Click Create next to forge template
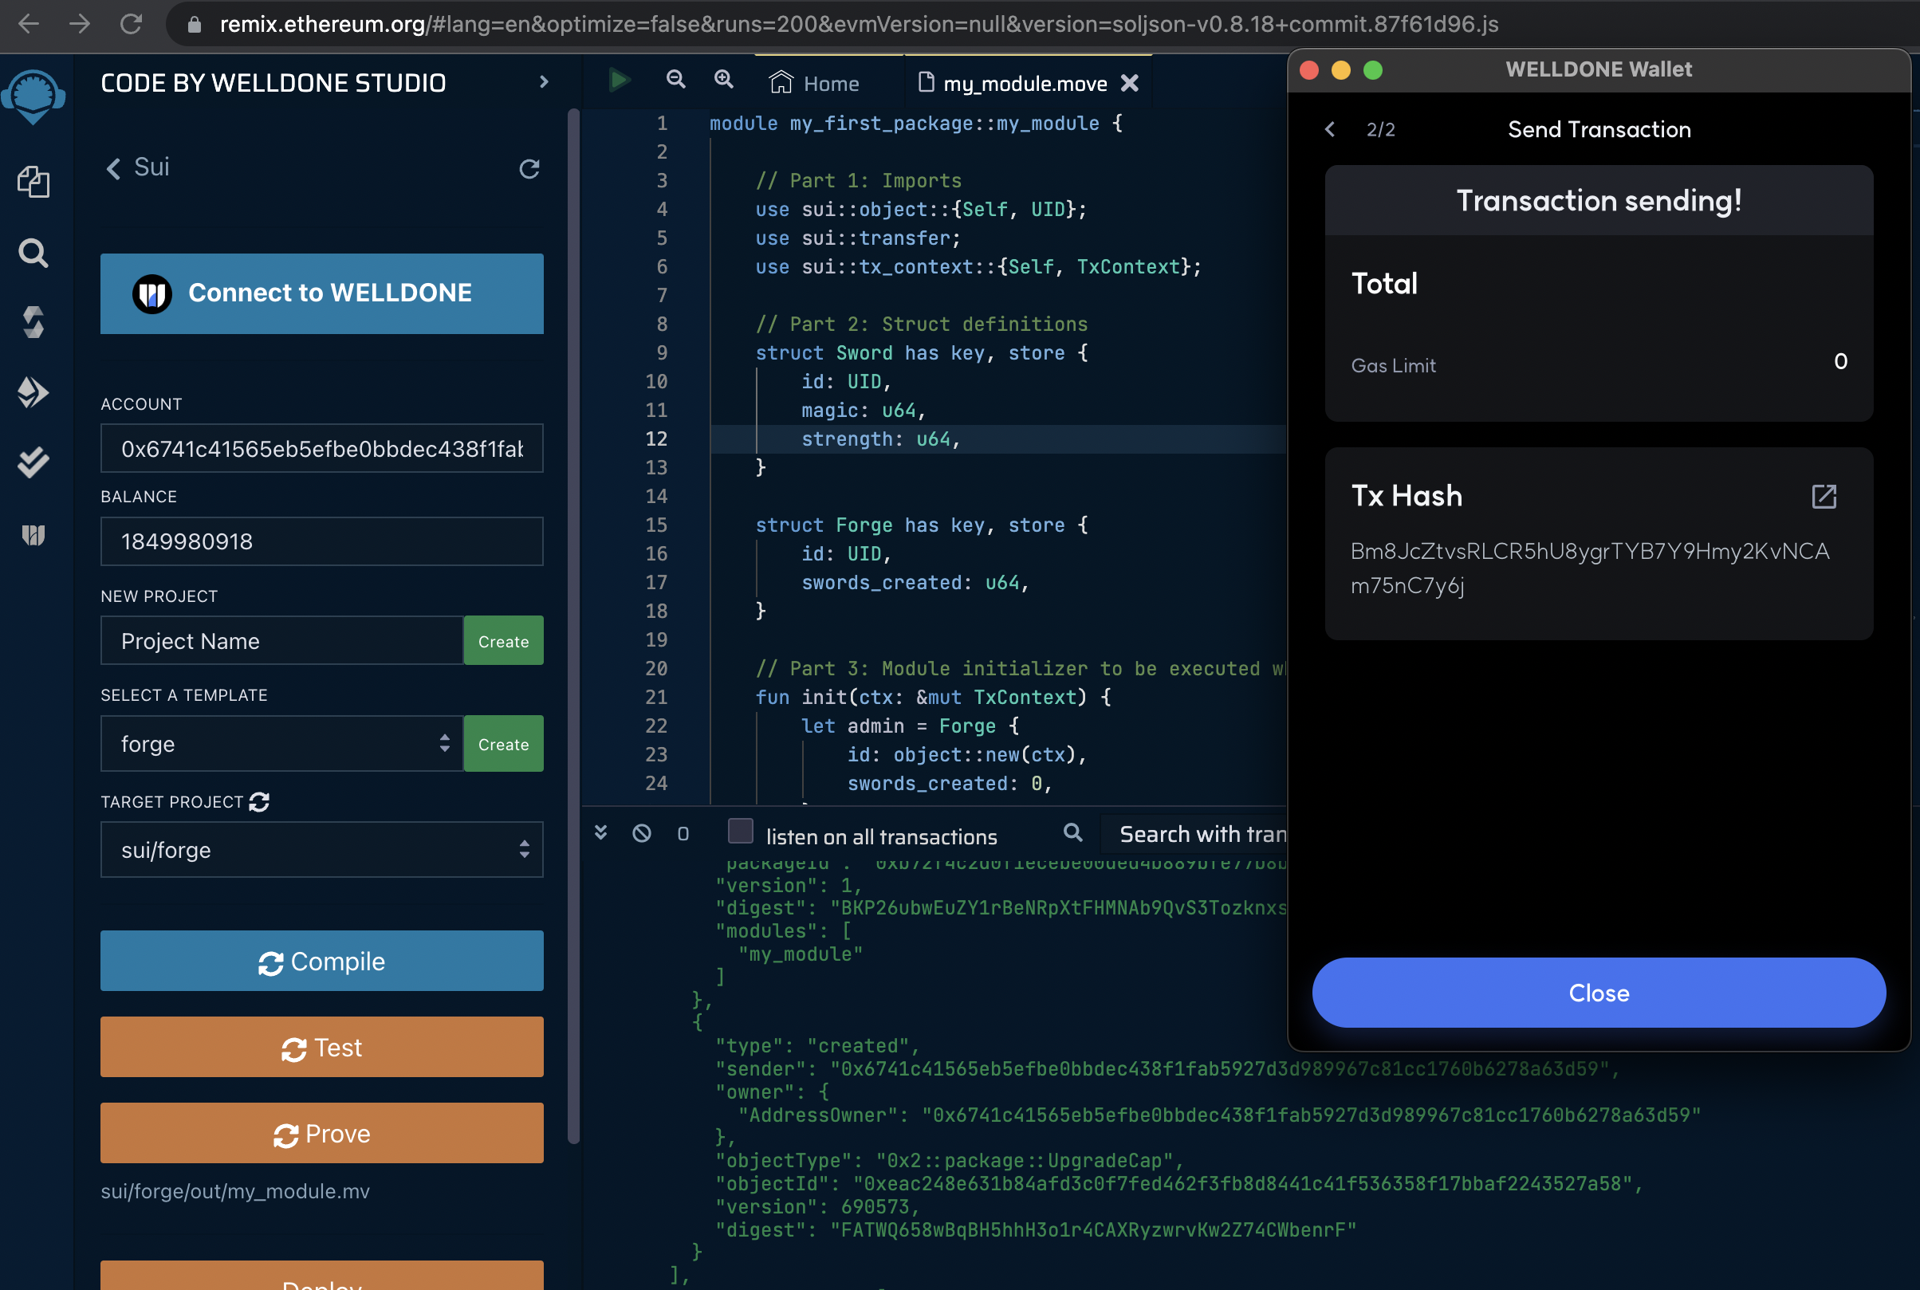Image resolution: width=1920 pixels, height=1290 pixels. pyautogui.click(x=503, y=744)
